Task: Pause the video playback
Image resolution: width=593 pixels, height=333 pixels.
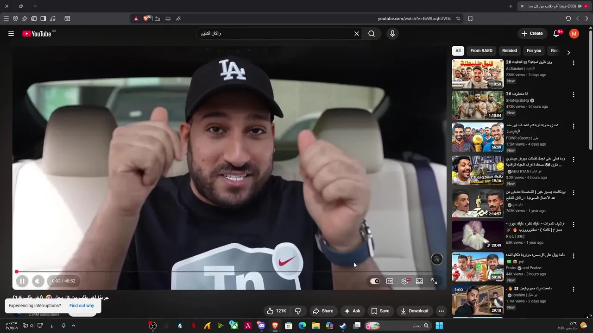Action: tap(22, 281)
